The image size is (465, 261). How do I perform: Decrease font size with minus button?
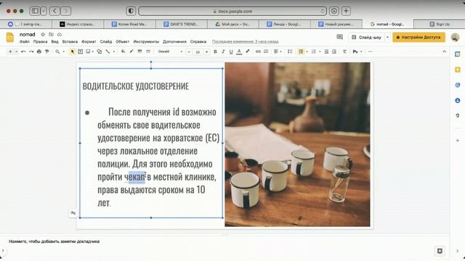click(x=189, y=51)
